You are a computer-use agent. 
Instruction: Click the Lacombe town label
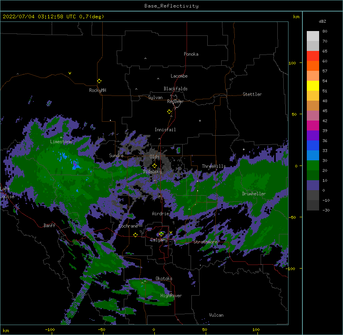click(179, 76)
